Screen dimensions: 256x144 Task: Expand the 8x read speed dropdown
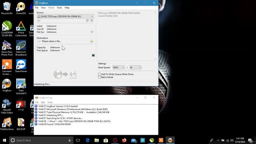point(140,68)
